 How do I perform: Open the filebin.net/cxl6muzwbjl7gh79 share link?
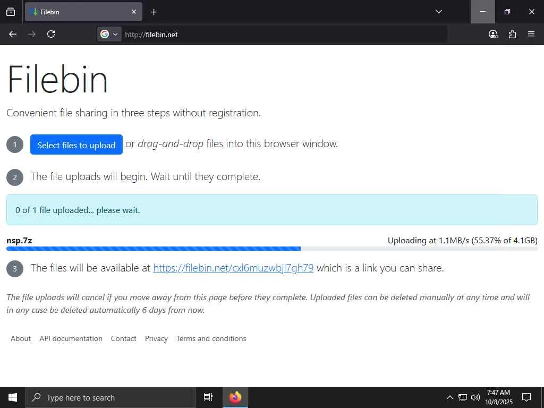point(233,268)
